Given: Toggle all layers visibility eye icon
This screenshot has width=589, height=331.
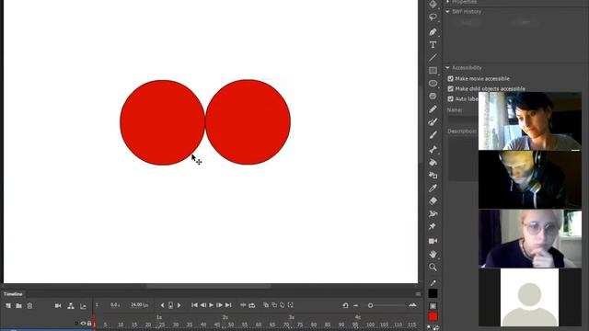Looking at the screenshot, I should (x=83, y=323).
